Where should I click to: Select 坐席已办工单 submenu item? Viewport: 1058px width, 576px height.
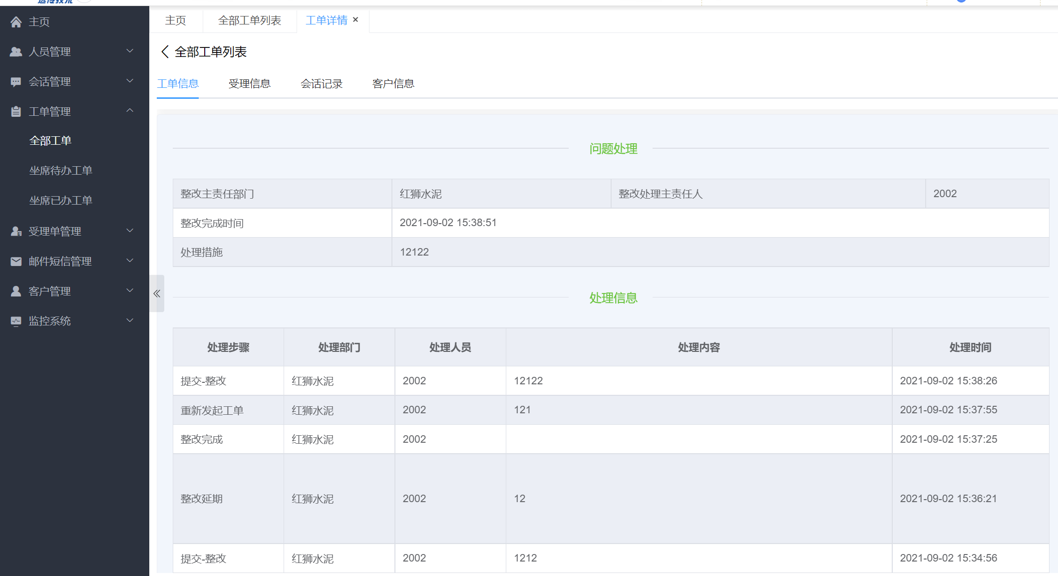pyautogui.click(x=60, y=201)
